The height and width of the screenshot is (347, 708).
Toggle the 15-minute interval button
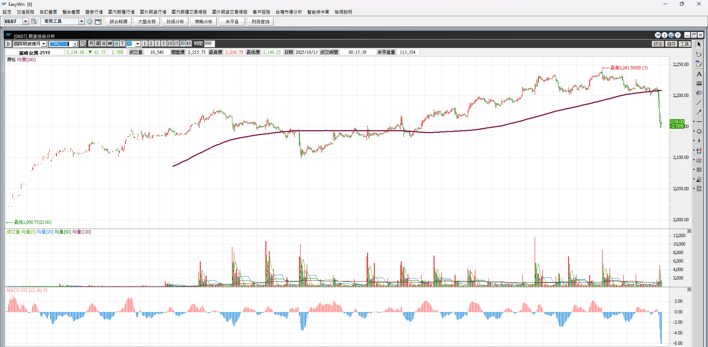(176, 44)
